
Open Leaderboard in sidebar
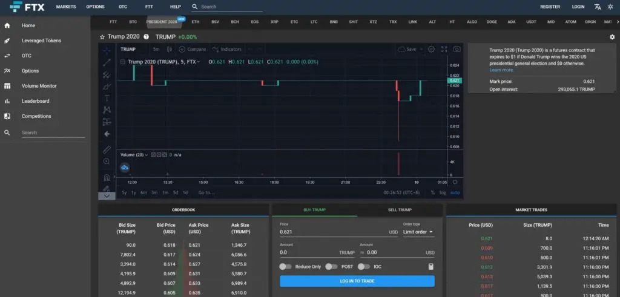click(36, 101)
